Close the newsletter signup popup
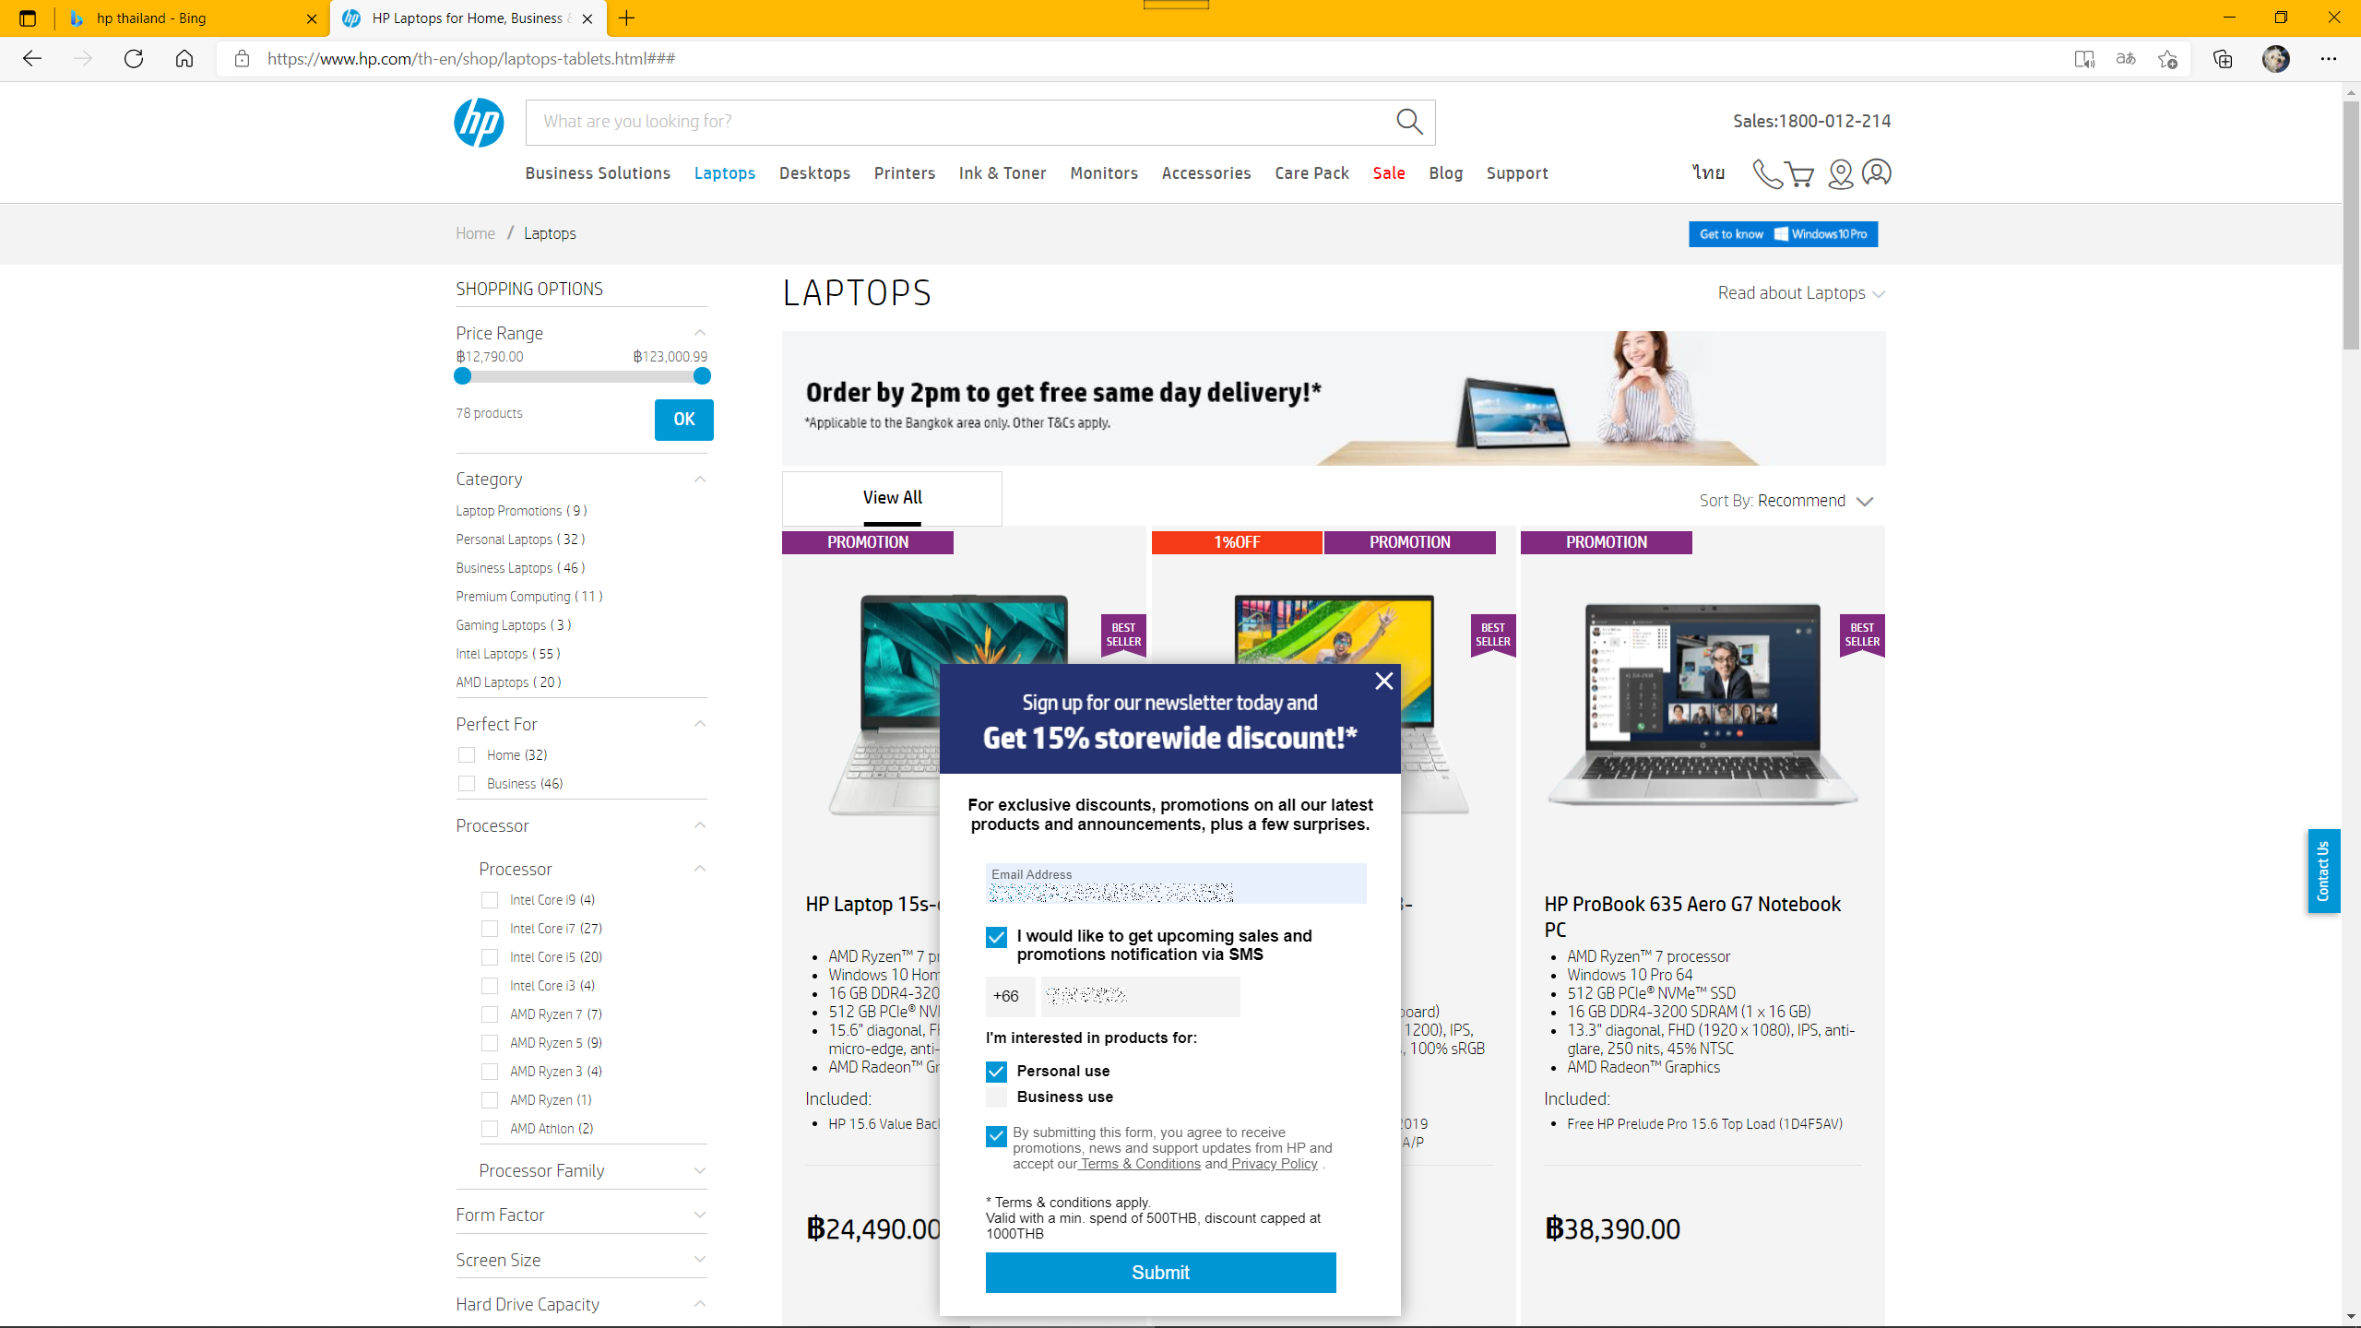Viewport: 2361px width, 1328px height. (x=1383, y=681)
